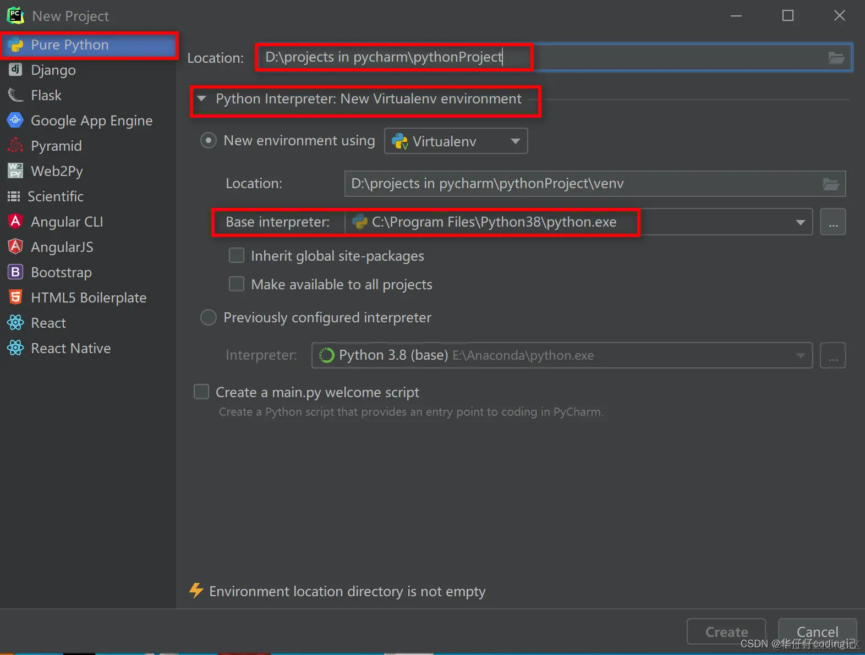Click Anaconda ring icon in Interpreter field
865x655 pixels.
coord(327,355)
